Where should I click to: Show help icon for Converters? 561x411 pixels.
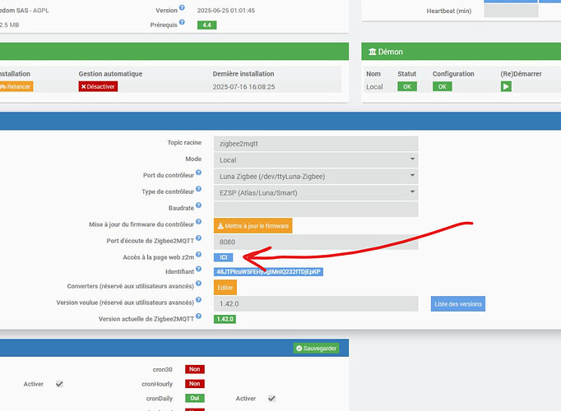(x=198, y=284)
